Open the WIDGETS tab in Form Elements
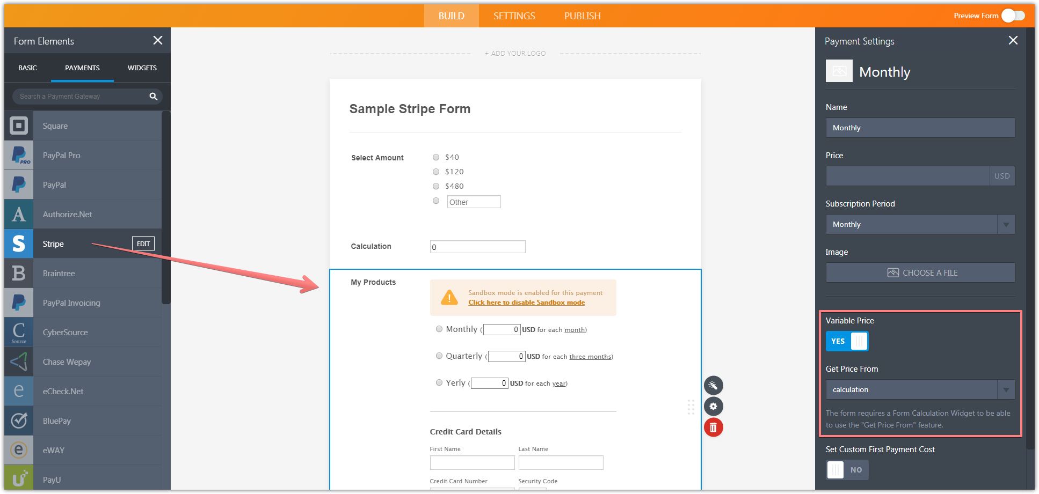 click(x=142, y=68)
